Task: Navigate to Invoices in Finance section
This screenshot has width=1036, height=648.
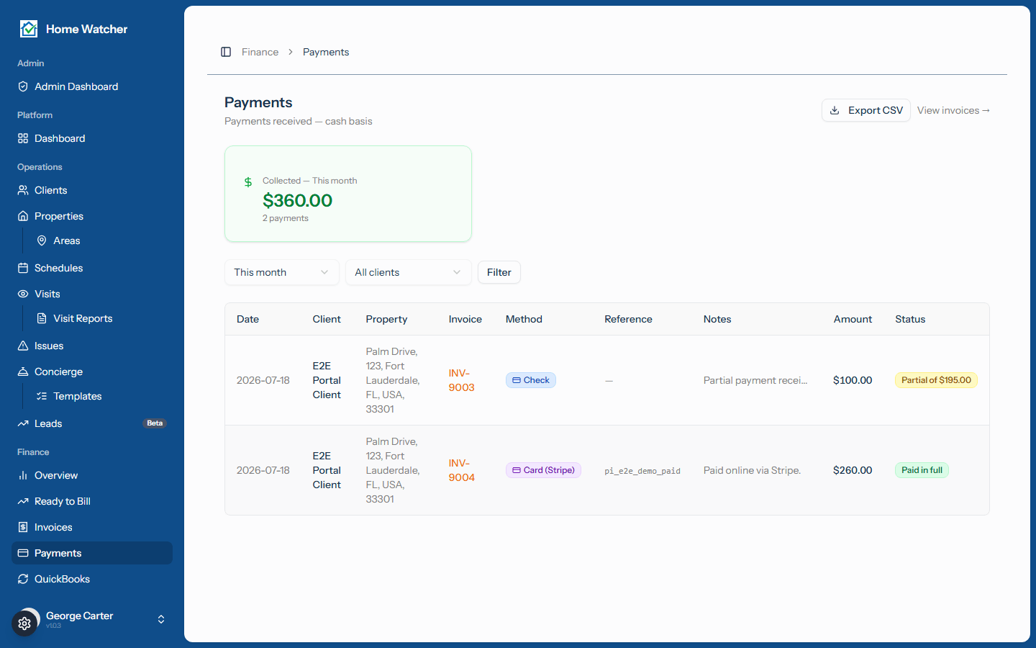Action: (92, 527)
